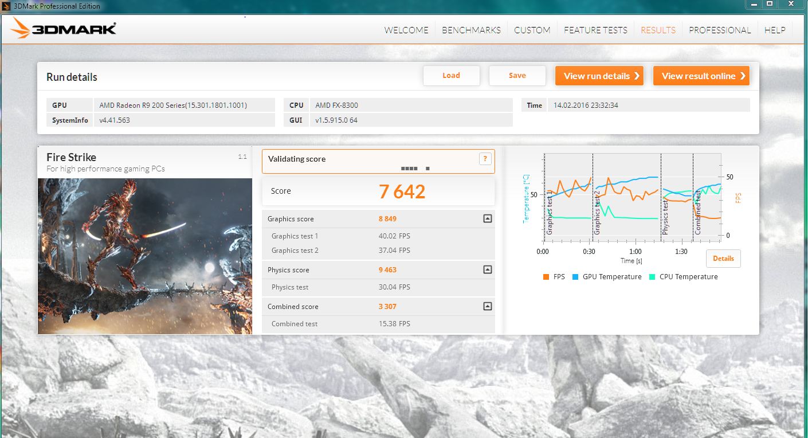Image resolution: width=808 pixels, height=438 pixels.
Task: Click Combined test result 15.38 FPS
Action: pyautogui.click(x=394, y=324)
